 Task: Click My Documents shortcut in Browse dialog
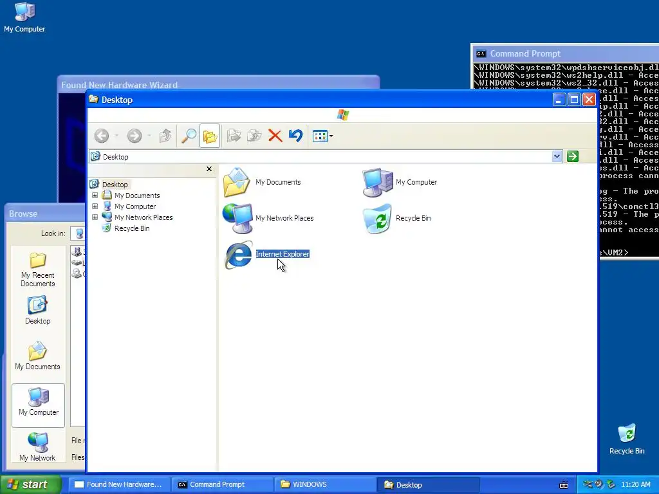[x=37, y=356]
